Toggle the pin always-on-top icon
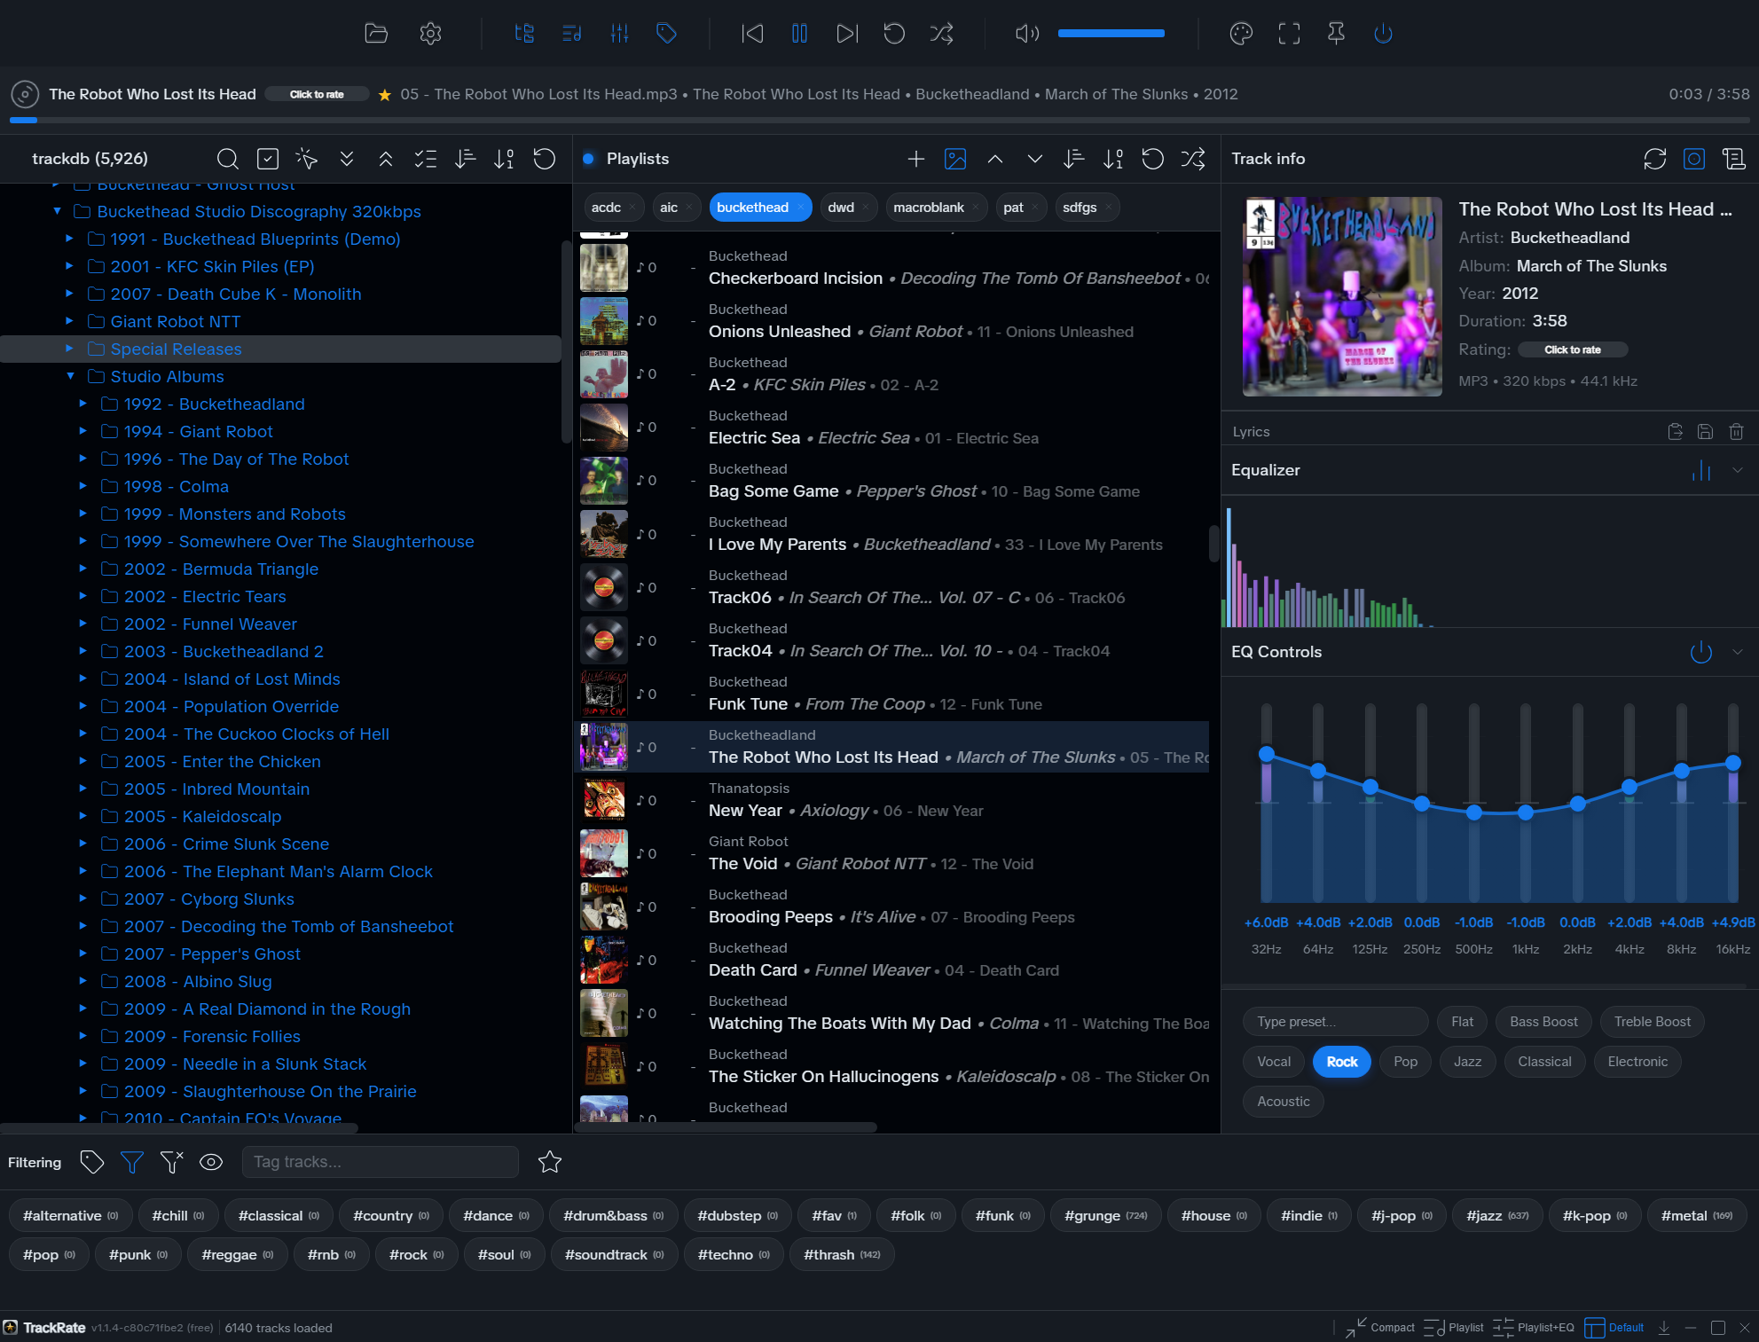The height and width of the screenshot is (1342, 1759). click(x=1336, y=33)
